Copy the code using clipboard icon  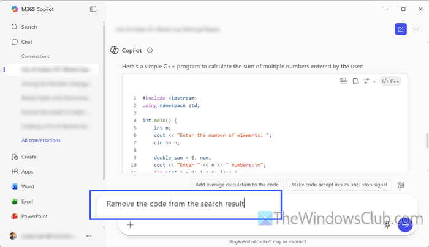(x=355, y=81)
